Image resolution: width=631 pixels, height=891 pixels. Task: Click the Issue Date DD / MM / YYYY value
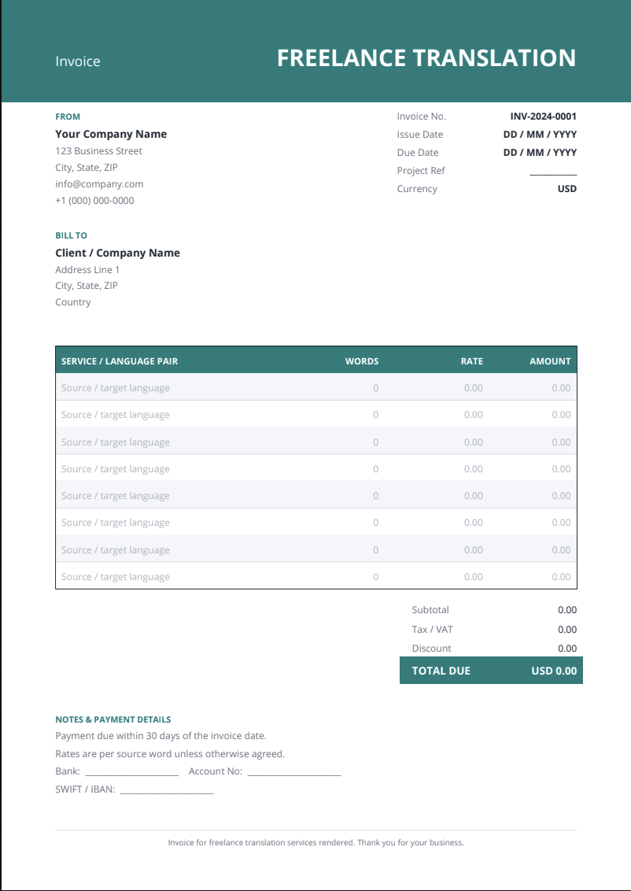coord(540,135)
